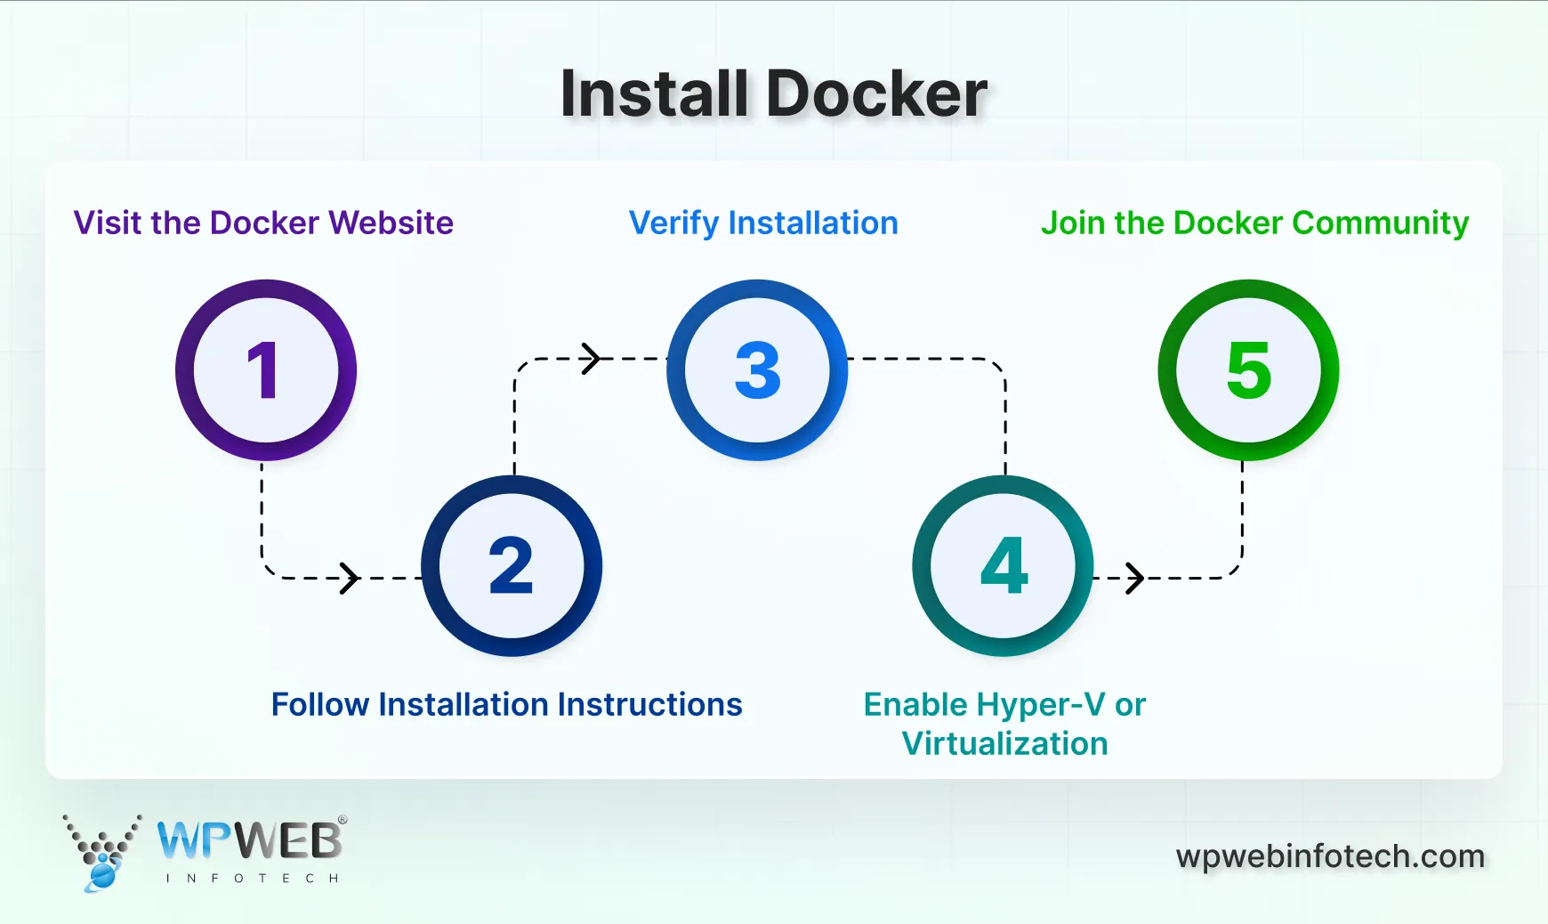Screen dimensions: 1548x924
Task: Select 'Enable Hyper-V or Virtualization' label
Action: tap(1004, 723)
